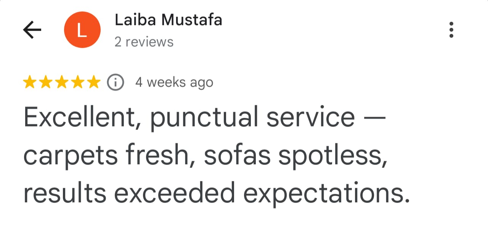
Task: Tap the fifth yellow rating star
Action: pyautogui.click(x=93, y=82)
